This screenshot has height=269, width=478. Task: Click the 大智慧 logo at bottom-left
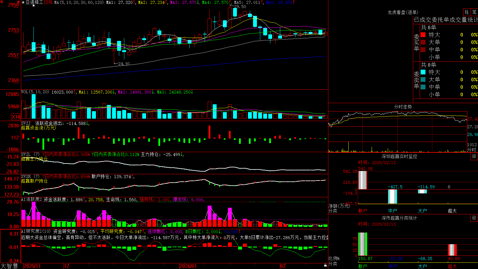[x=9, y=266]
